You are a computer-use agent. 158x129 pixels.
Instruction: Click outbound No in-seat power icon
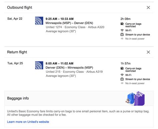coord(122,39)
